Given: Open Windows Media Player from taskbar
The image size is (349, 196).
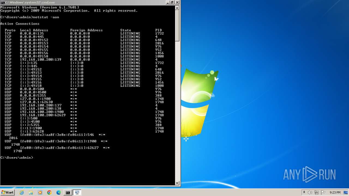Looking at the screenshot, I should [40, 192].
